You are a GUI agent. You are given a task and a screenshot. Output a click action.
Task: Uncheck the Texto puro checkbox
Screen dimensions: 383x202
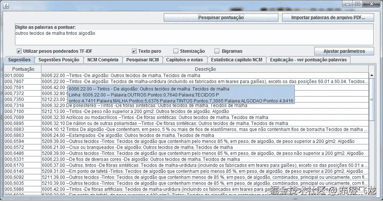click(134, 51)
